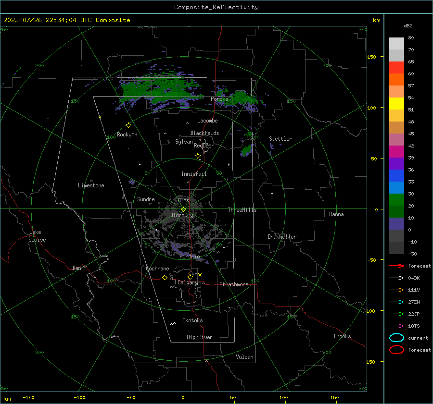This screenshot has width=433, height=404.
Task: Select the white 04DK arrow legend entry
Action: click(x=396, y=278)
